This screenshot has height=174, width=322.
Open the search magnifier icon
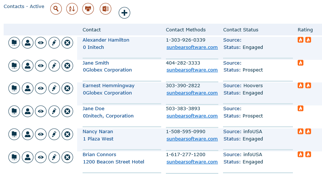coord(56,9)
